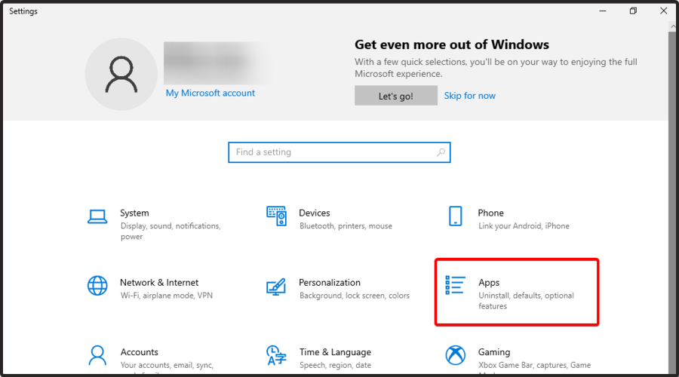679x377 pixels.
Task: Open the Network & Internet globe icon
Action: pos(97,287)
